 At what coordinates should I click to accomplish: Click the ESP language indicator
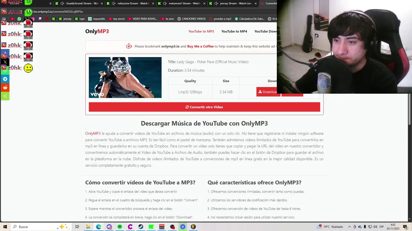(x=382, y=227)
